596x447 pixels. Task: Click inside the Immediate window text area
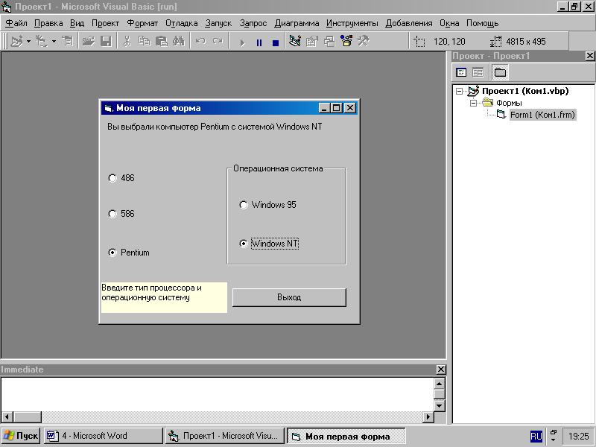[218, 394]
